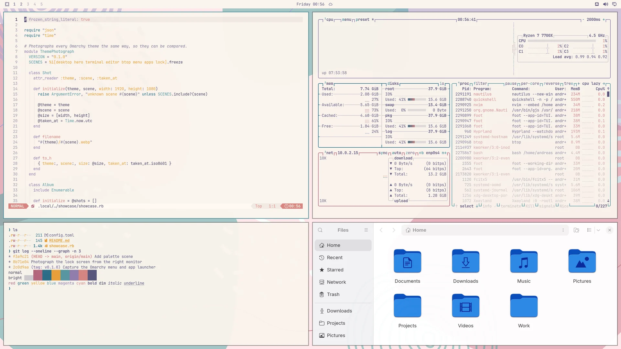Select Recent in the Files sidebar
This screenshot has height=349, width=621.
tap(343, 258)
